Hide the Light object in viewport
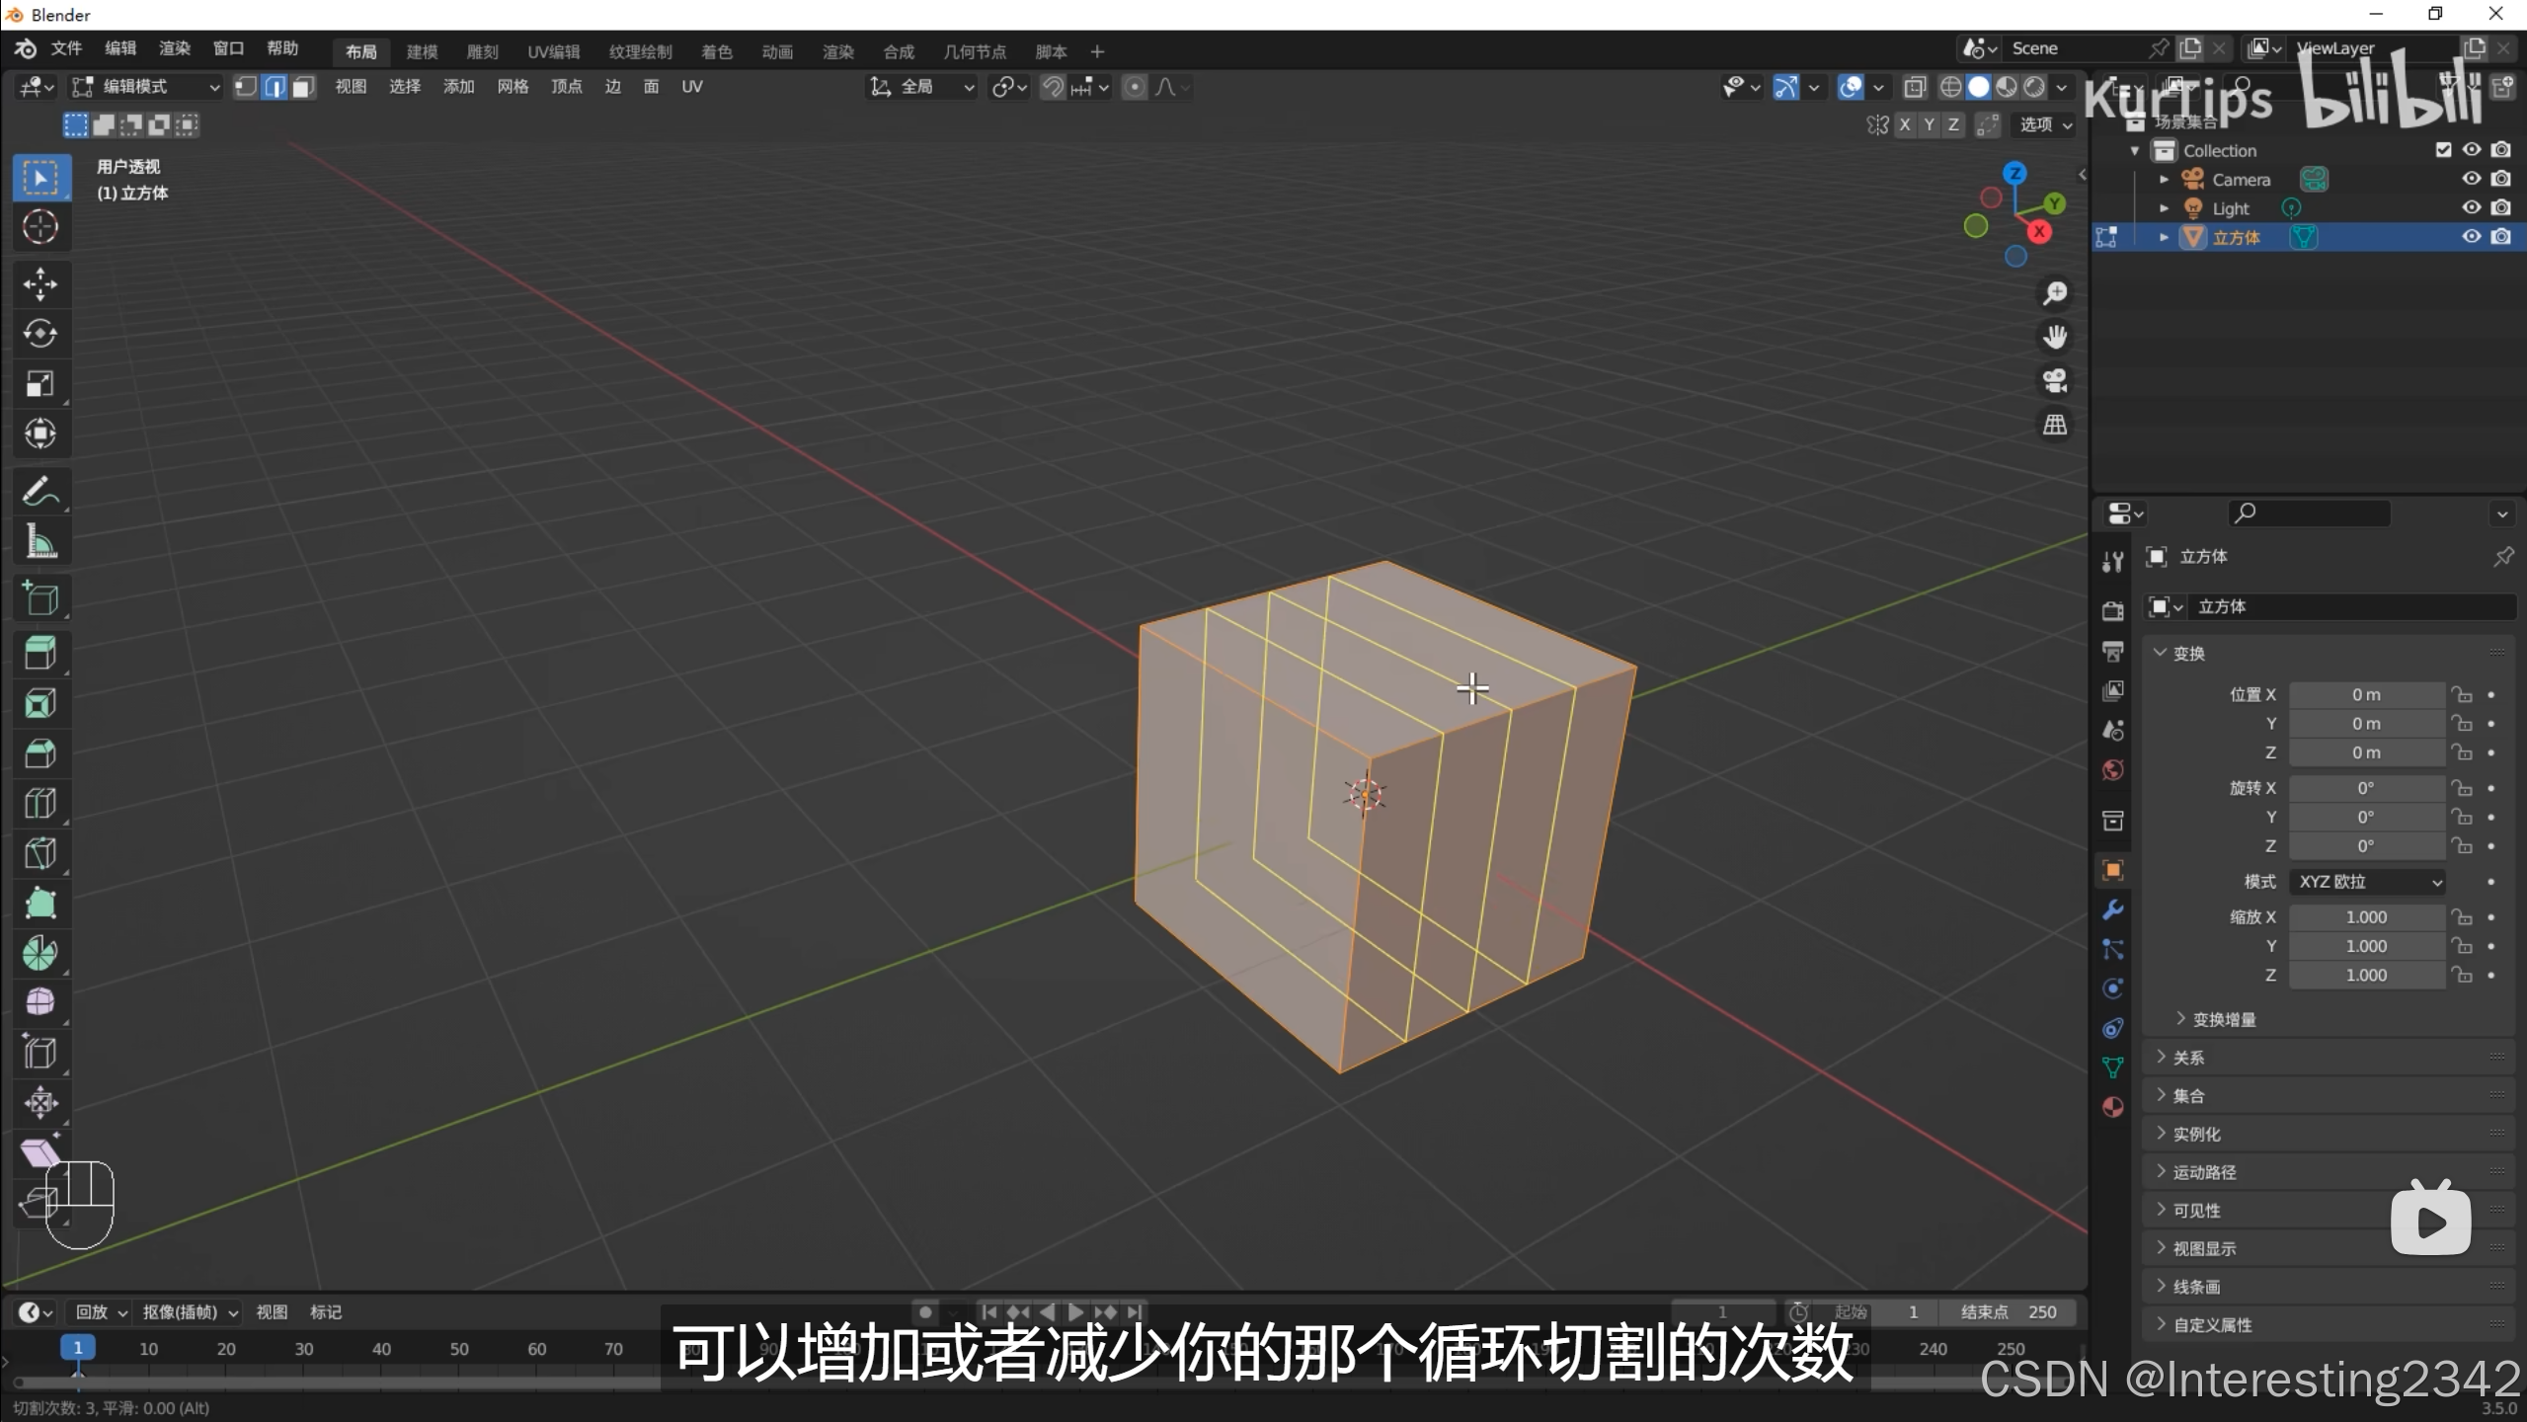The width and height of the screenshot is (2527, 1422). pyautogui.click(x=2471, y=207)
